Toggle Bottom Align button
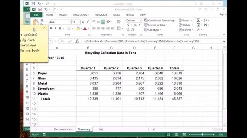Image resolution: width=247 pixels, height=138 pixels. 103,22
